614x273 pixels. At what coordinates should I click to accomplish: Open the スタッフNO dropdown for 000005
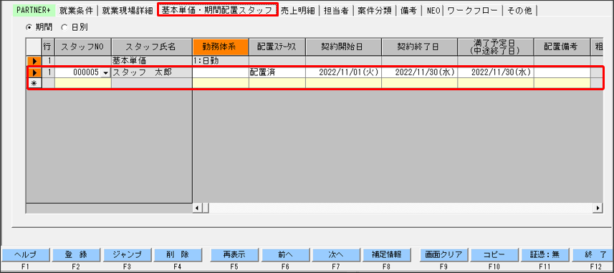tap(105, 73)
